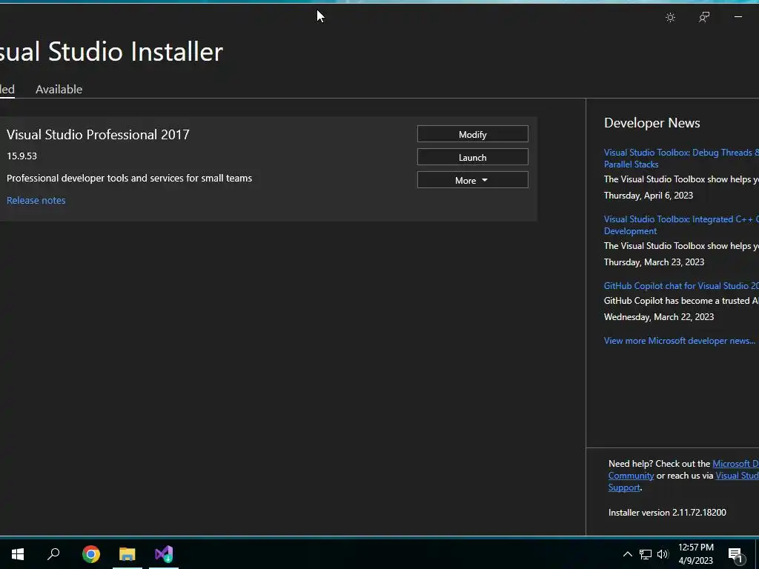
Task: Open Google Chrome from the taskbar
Action: point(91,554)
